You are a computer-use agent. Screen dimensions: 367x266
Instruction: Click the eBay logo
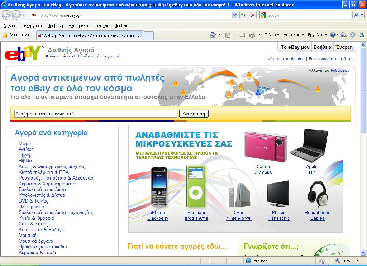pos(23,53)
